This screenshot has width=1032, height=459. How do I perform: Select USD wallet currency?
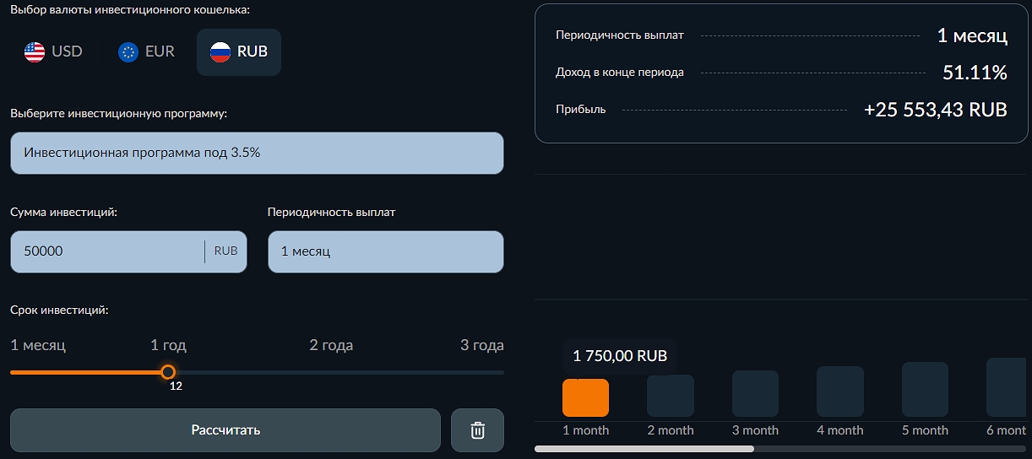pos(54,51)
